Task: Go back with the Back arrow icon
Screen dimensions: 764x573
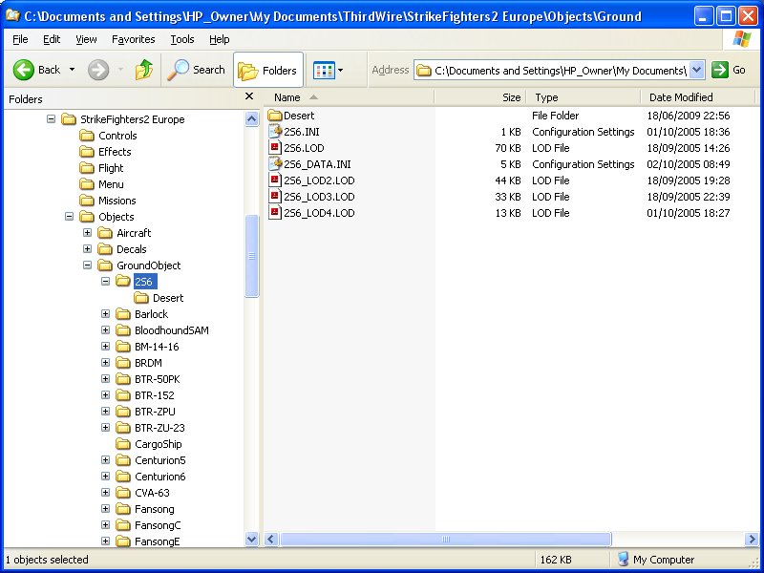Action: pos(23,70)
